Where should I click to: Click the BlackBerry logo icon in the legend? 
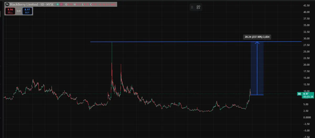click(7, 4)
